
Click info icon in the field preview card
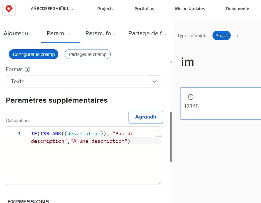coord(191,97)
